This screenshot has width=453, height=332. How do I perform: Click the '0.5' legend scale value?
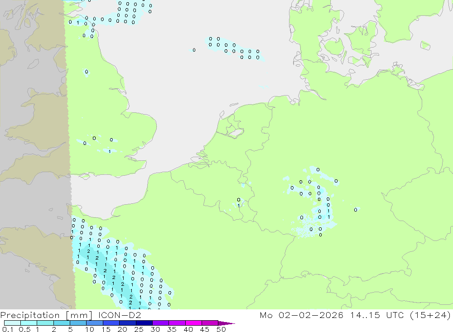[24, 329]
